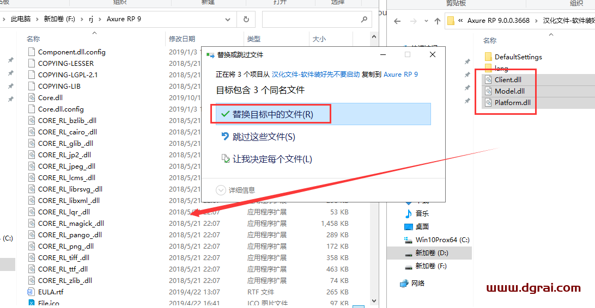
Task: Select CORE_RL_tiff_.dll file icon
Action: tap(32, 257)
